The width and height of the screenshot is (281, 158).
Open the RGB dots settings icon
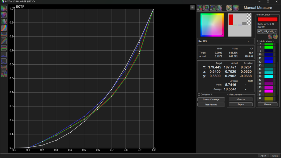click(x=199, y=8)
